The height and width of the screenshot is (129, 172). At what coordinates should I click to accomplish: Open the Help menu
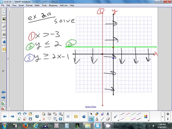click(72, 5)
